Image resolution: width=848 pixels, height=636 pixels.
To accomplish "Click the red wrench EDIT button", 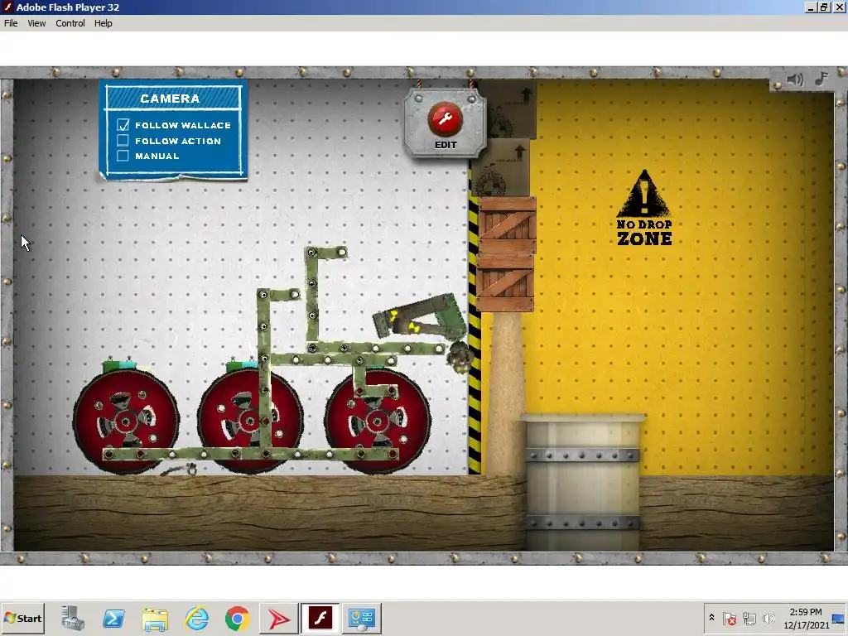I will [x=445, y=119].
